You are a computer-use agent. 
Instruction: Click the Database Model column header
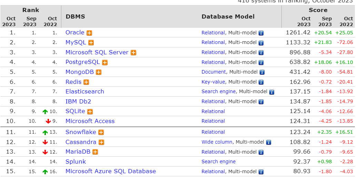tap(228, 16)
